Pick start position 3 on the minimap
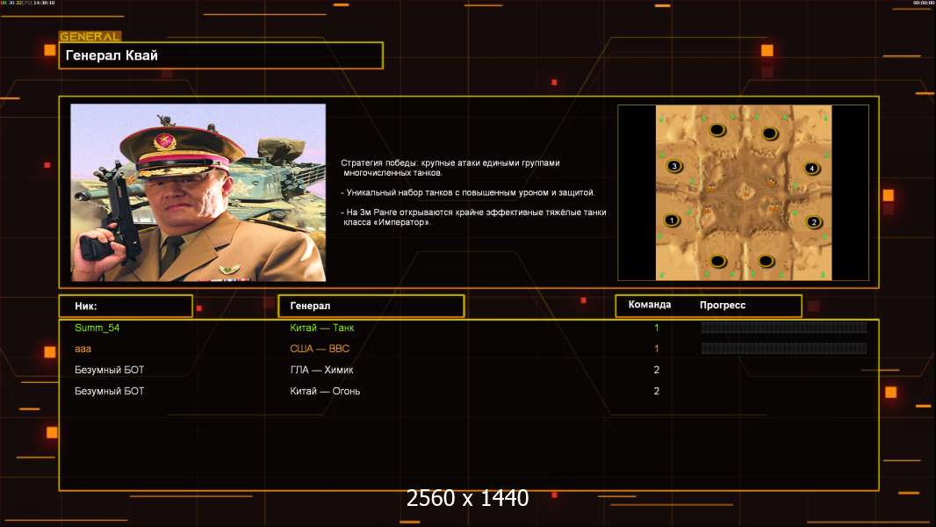936x527 pixels. coord(673,166)
